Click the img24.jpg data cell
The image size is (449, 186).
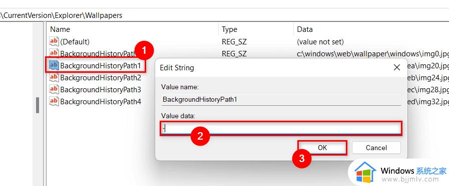(x=428, y=78)
